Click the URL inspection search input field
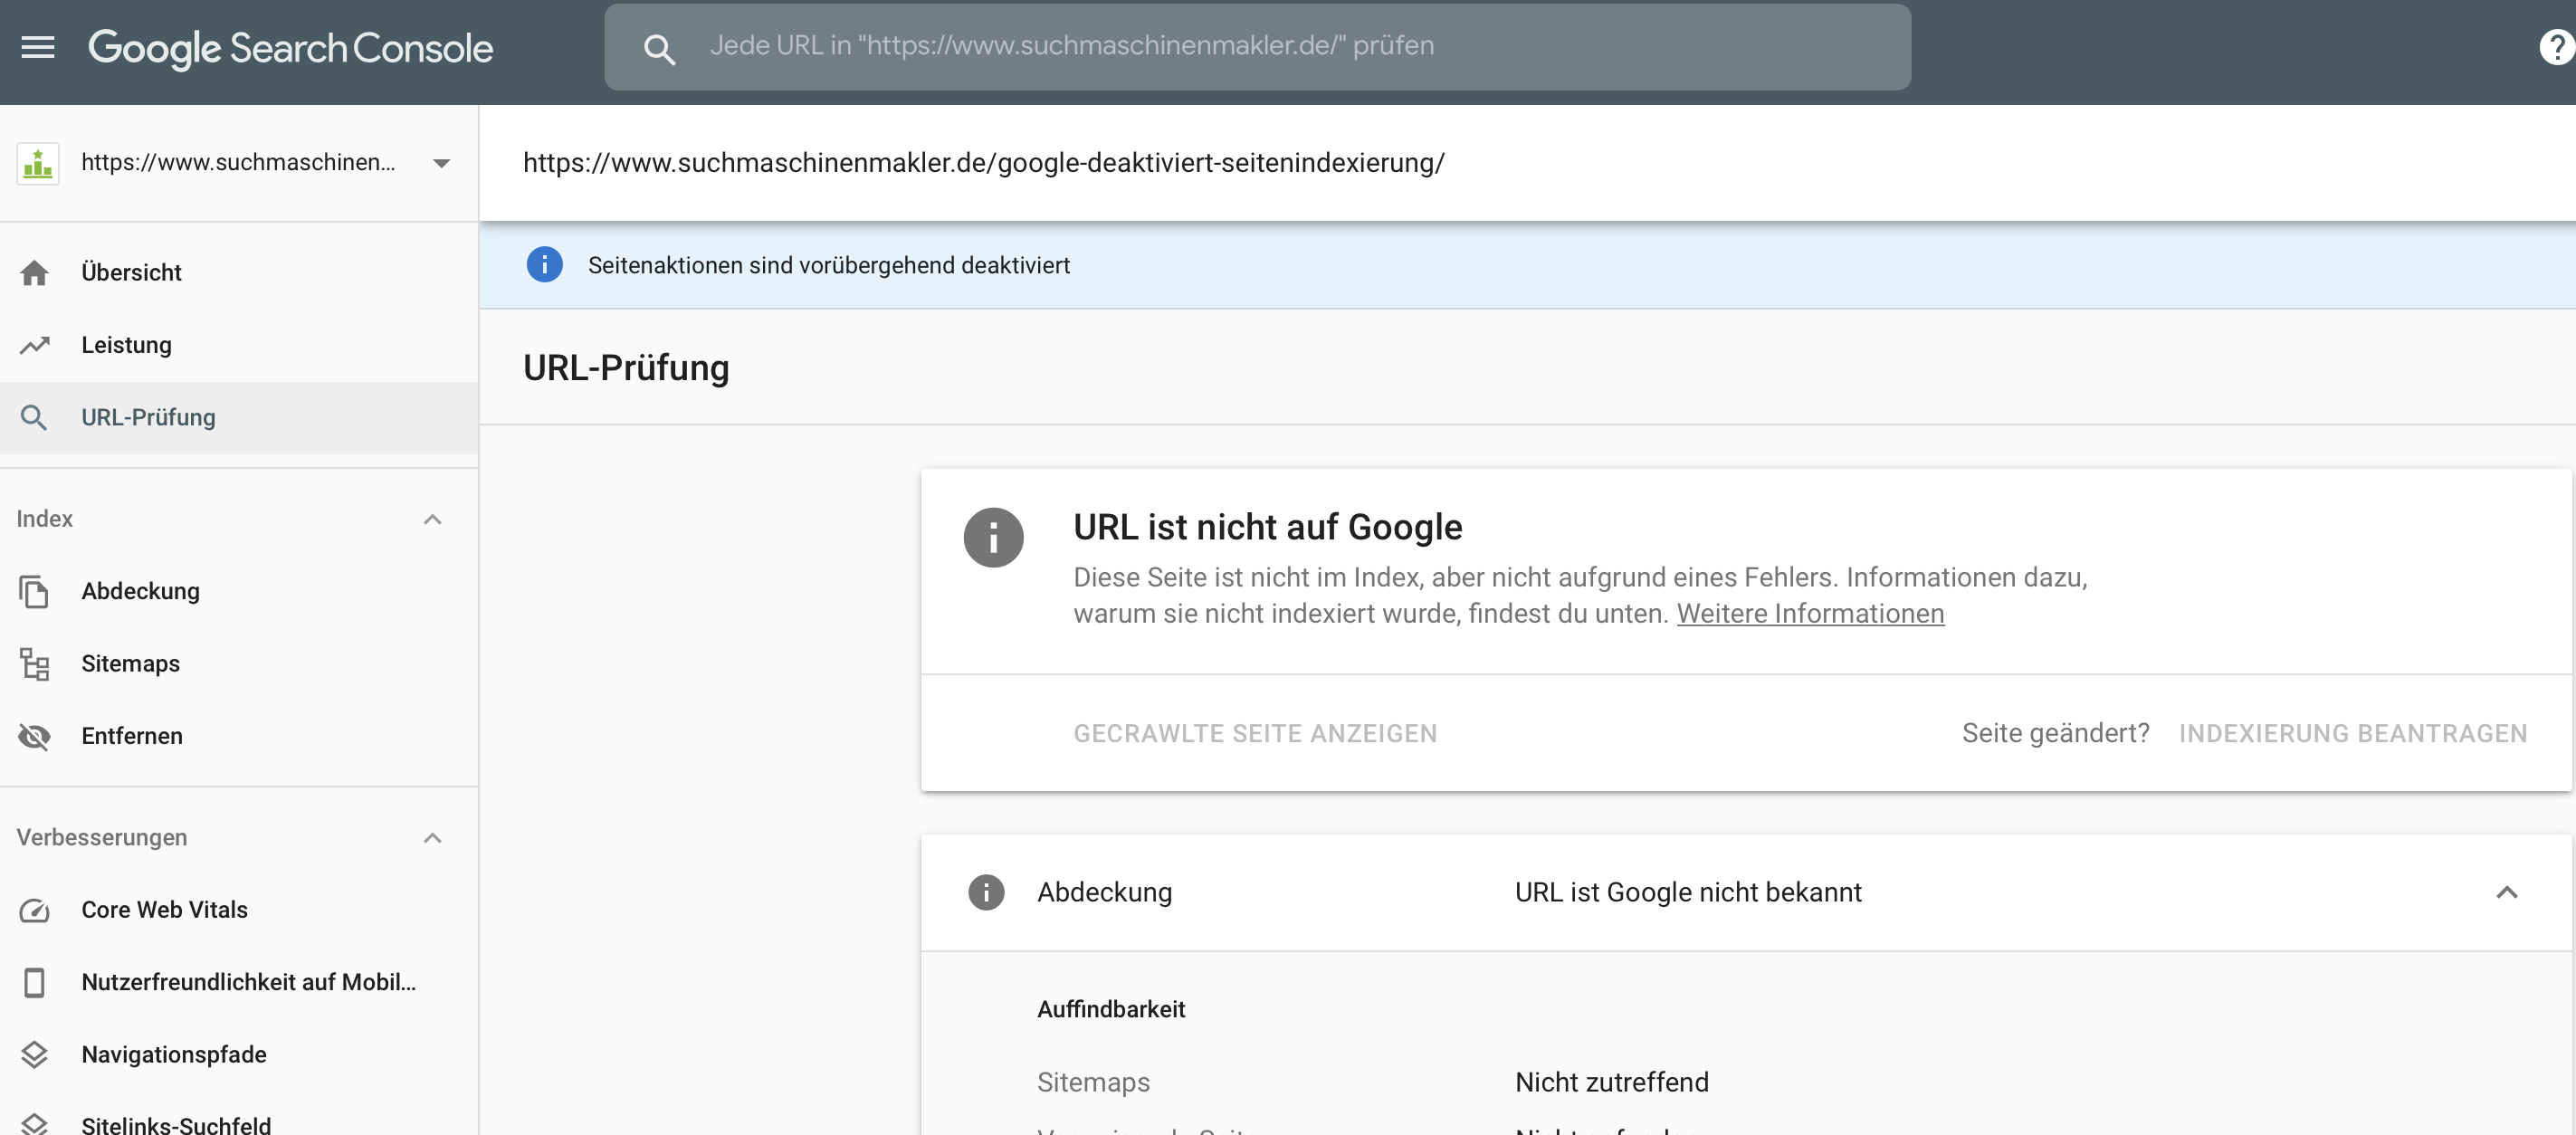2576x1135 pixels. (x=1257, y=47)
